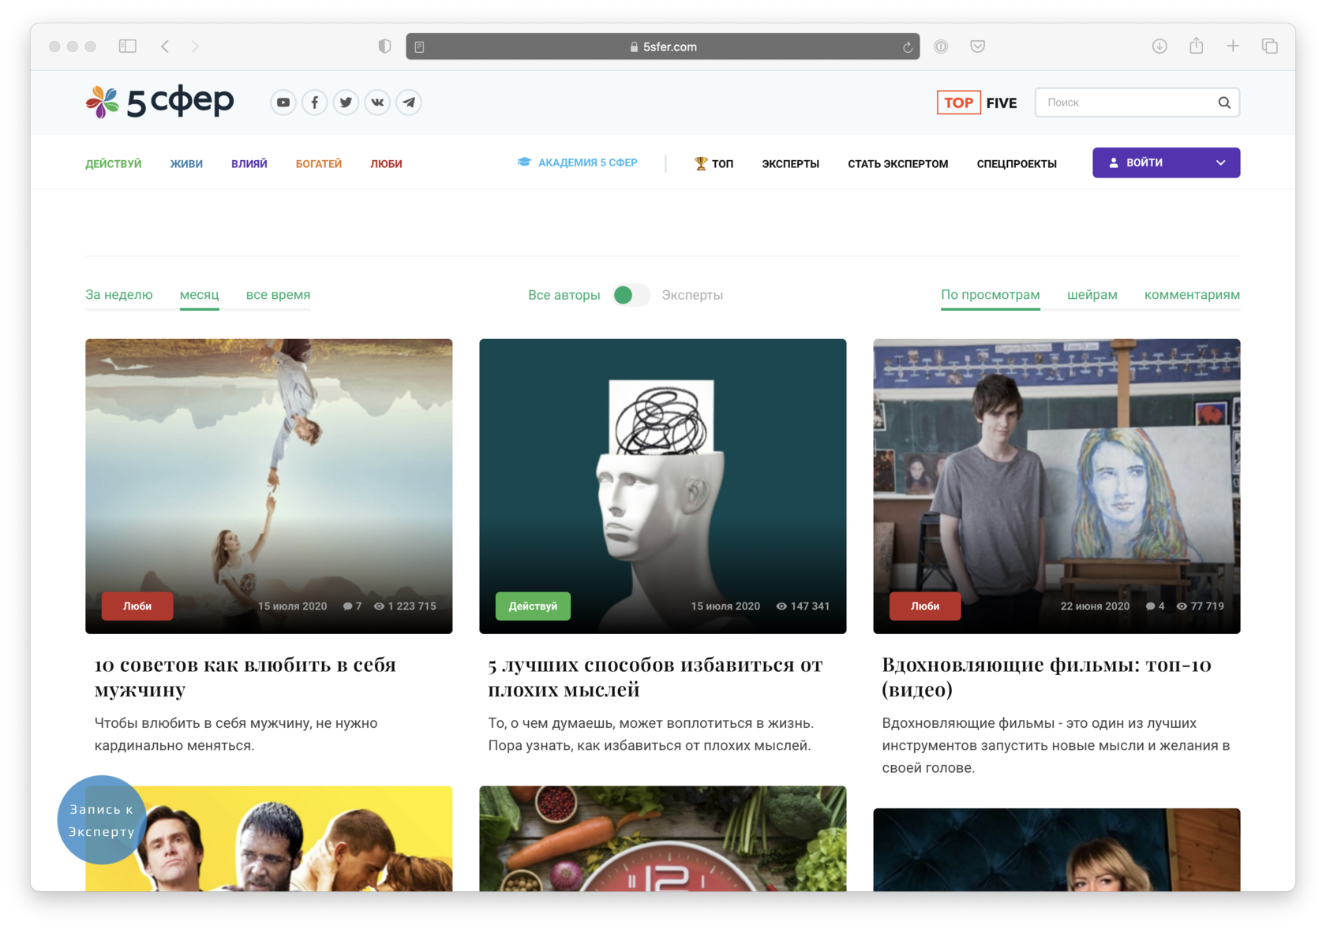Image resolution: width=1326 pixels, height=929 pixels.
Task: Click the search magnifier icon
Action: pyautogui.click(x=1223, y=103)
